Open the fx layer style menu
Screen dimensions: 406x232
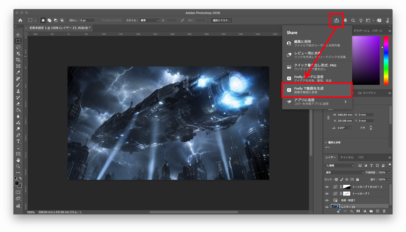click(352, 211)
